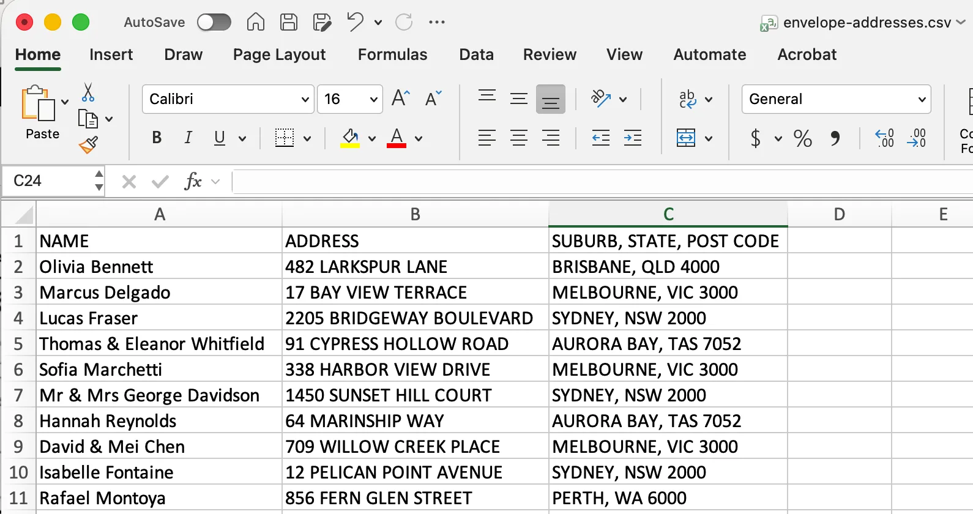
Task: Switch to the Formulas tab
Action: (392, 54)
